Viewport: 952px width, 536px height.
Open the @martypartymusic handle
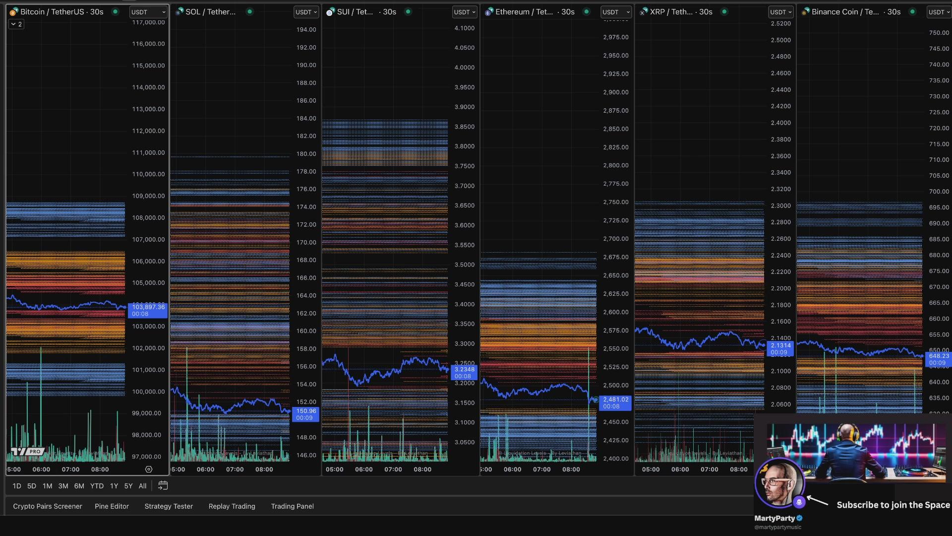[777, 527]
